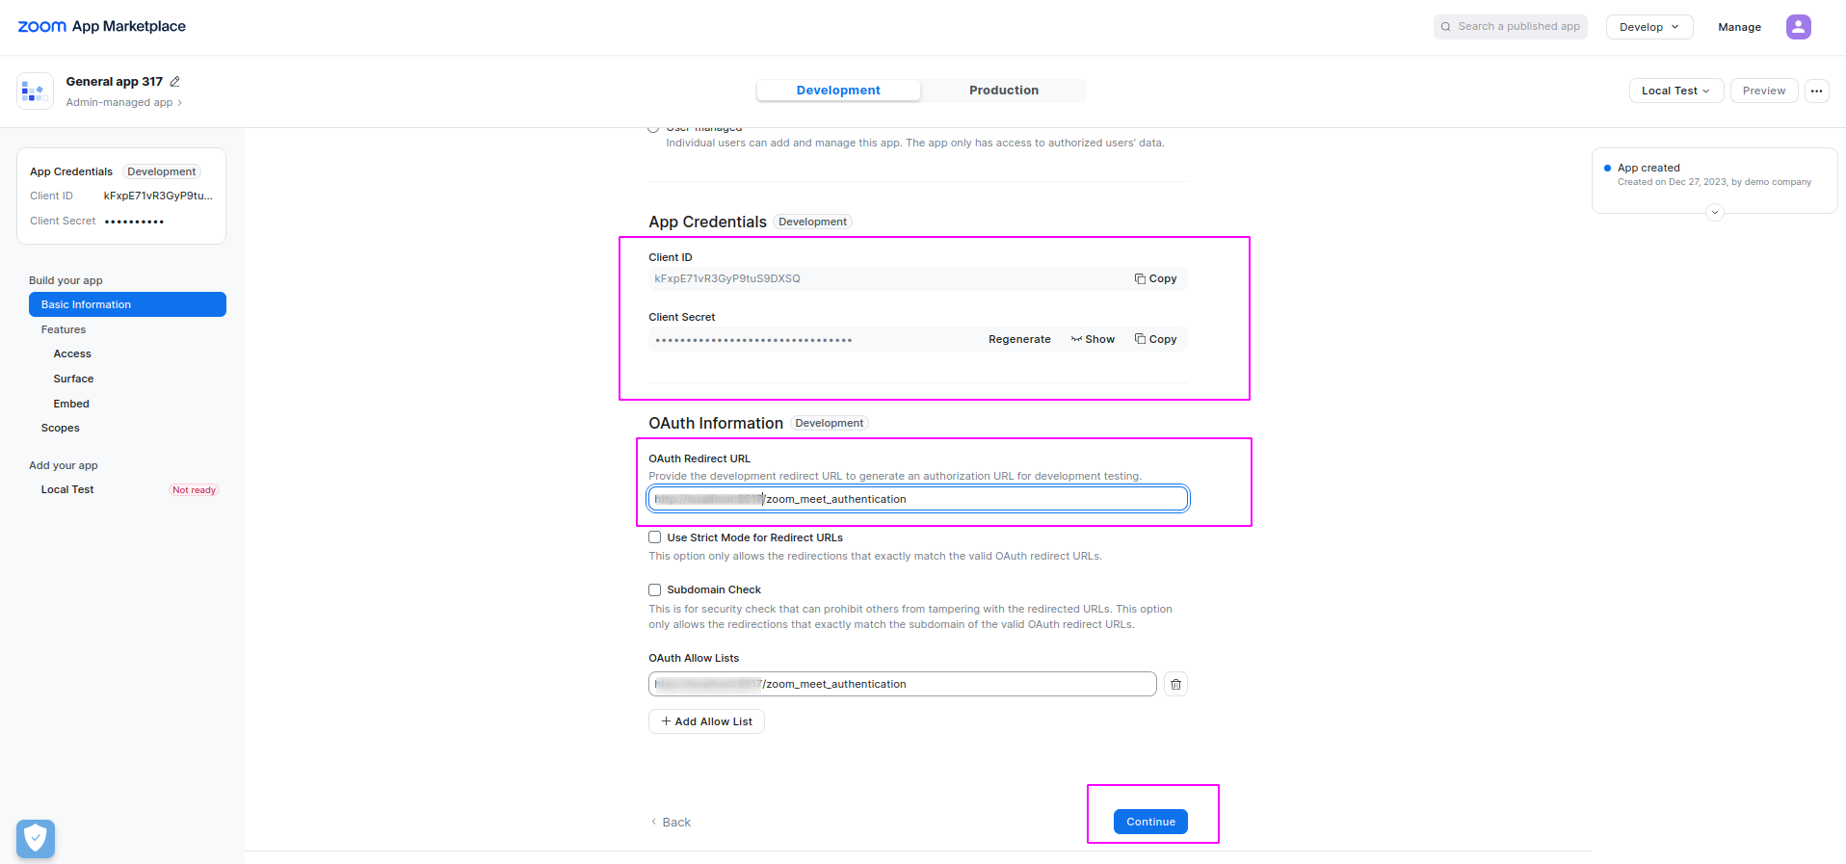Click the pencil icon to rename app

[x=174, y=82]
